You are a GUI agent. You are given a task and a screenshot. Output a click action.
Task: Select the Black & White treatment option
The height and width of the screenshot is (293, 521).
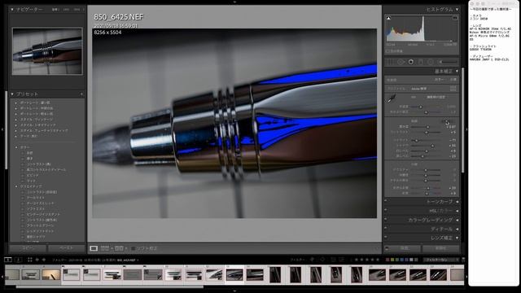[x=453, y=80]
